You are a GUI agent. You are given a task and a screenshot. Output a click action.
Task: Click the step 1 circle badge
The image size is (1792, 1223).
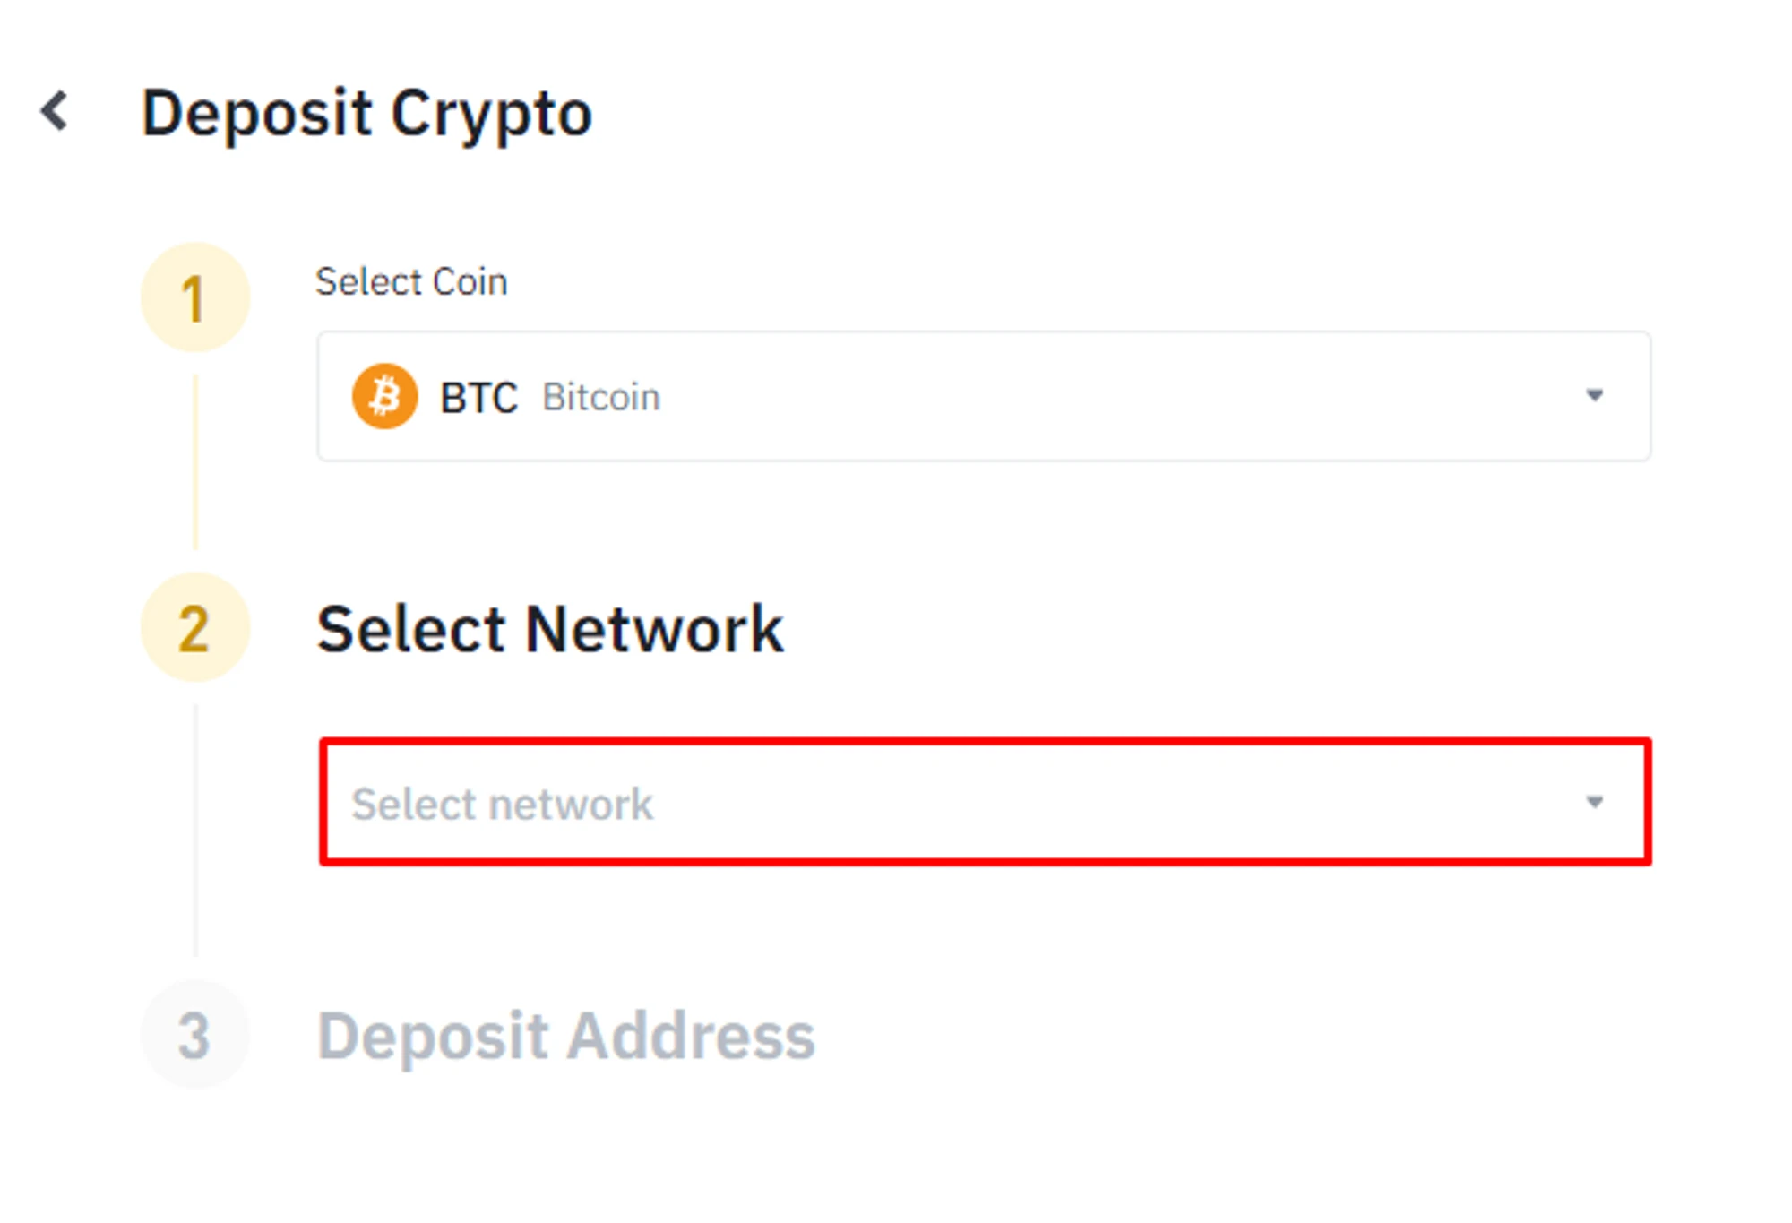(x=194, y=297)
